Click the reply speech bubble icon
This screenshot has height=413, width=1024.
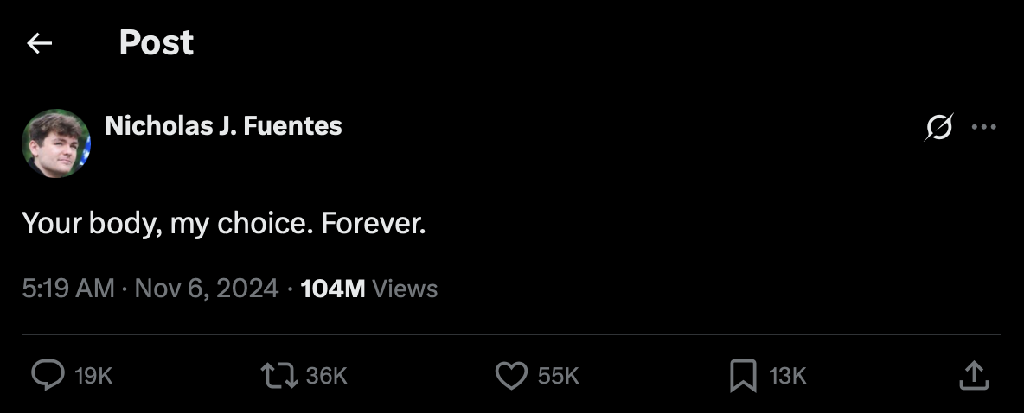tap(48, 375)
